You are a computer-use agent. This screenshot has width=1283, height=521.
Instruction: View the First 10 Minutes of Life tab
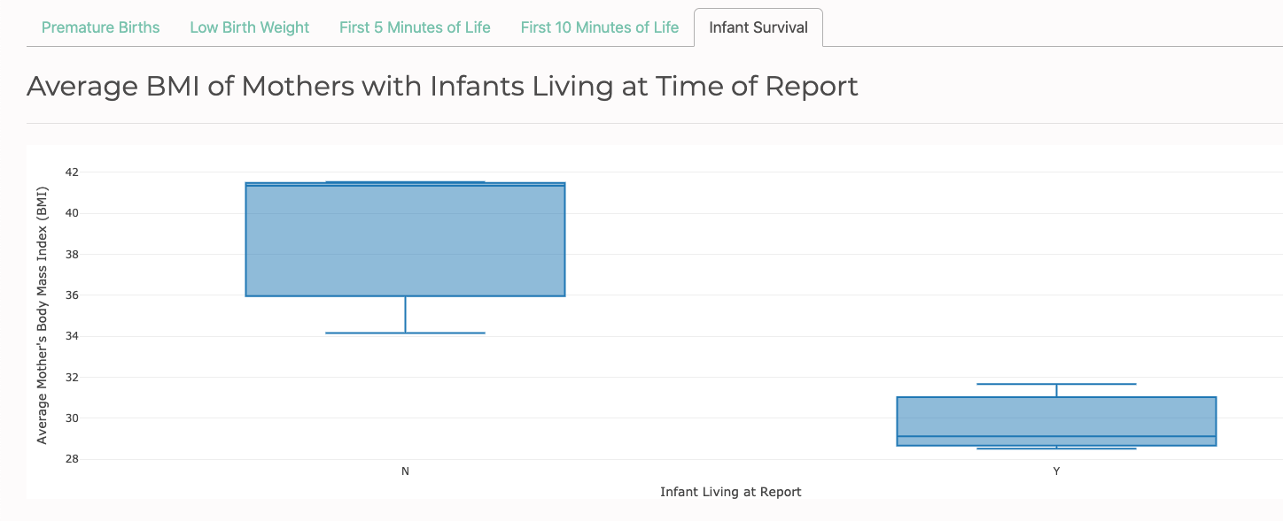click(x=599, y=27)
